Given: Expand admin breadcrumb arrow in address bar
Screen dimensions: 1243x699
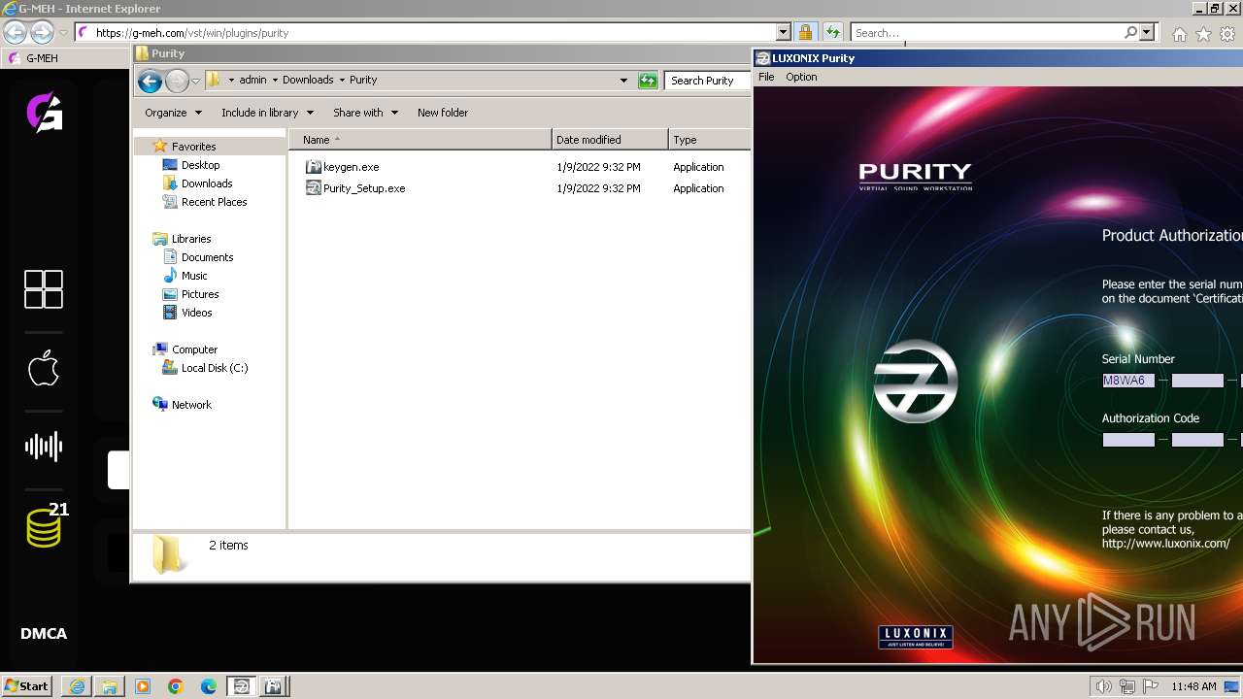Looking at the screenshot, I should click(x=275, y=81).
